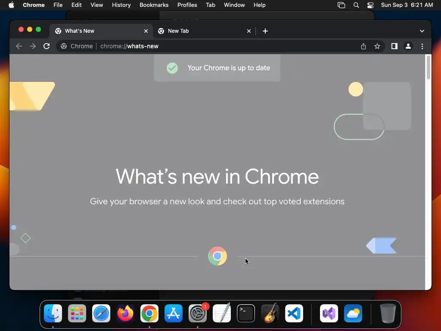Open Control Center in menu bar
Image resolution: width=441 pixels, height=331 pixels.
coord(370,5)
